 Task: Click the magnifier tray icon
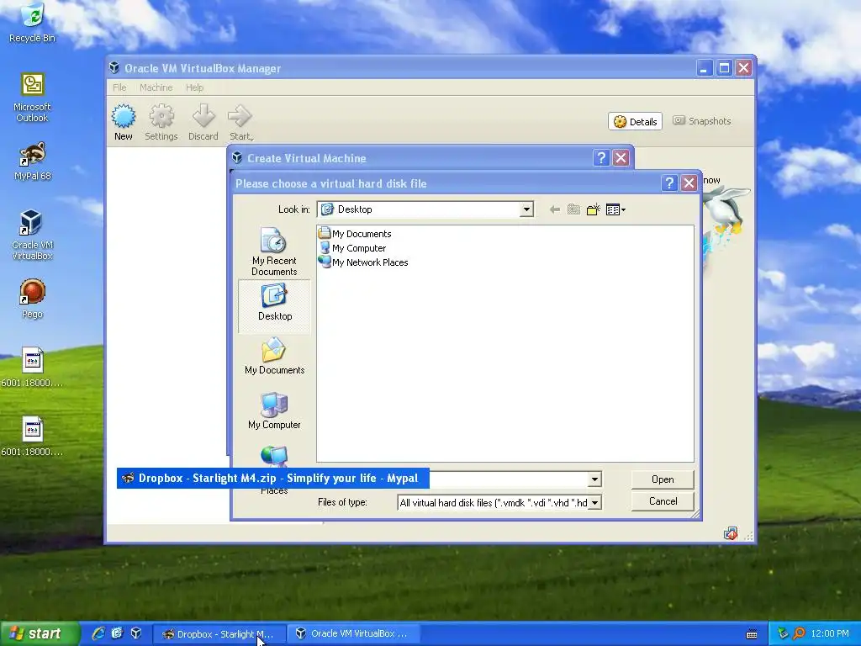click(x=800, y=633)
